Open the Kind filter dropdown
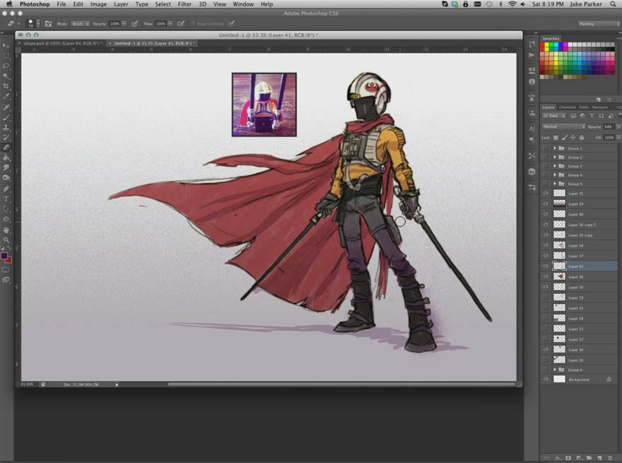Image resolution: width=622 pixels, height=463 pixels. [x=554, y=116]
